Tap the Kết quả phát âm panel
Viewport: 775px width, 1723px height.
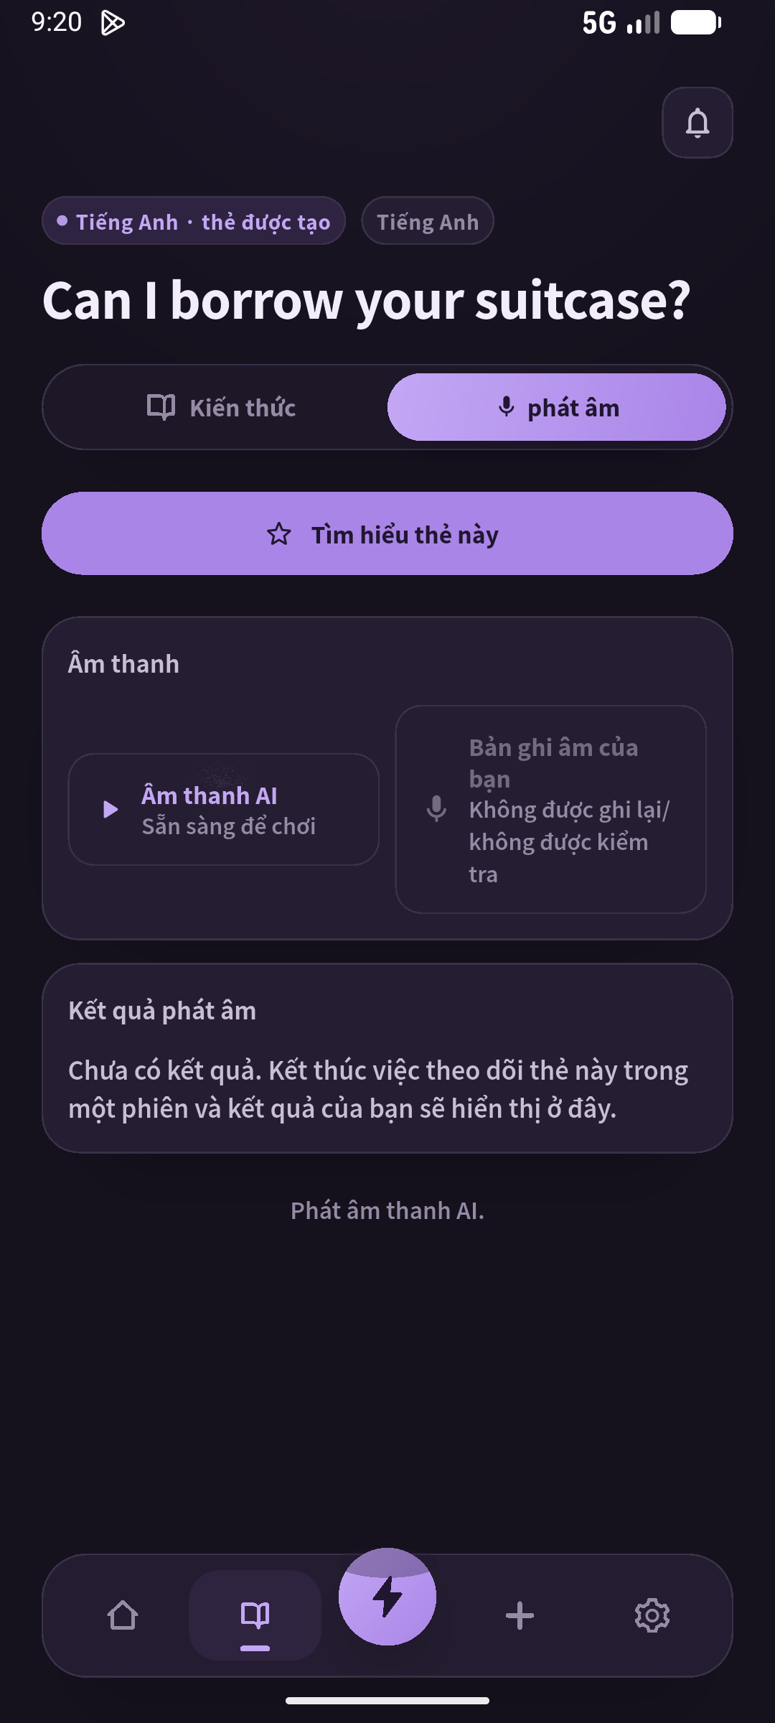pyautogui.click(x=387, y=1058)
